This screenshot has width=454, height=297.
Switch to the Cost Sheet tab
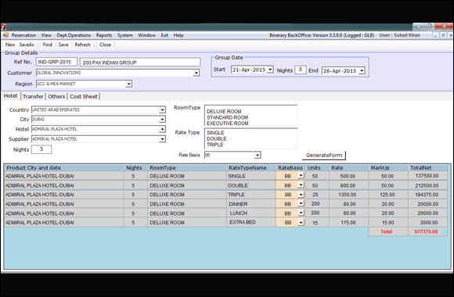(84, 97)
